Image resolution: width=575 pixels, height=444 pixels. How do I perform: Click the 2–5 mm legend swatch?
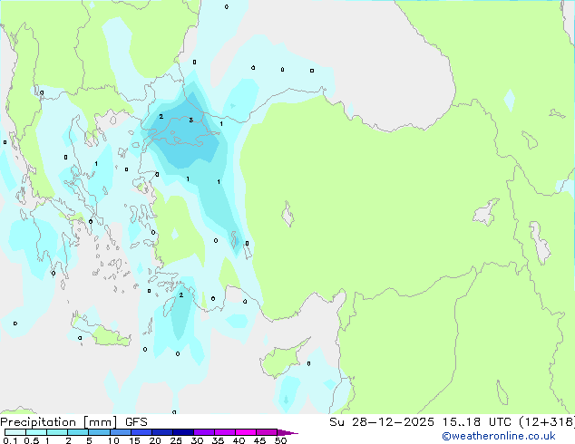pyautogui.click(x=78, y=432)
